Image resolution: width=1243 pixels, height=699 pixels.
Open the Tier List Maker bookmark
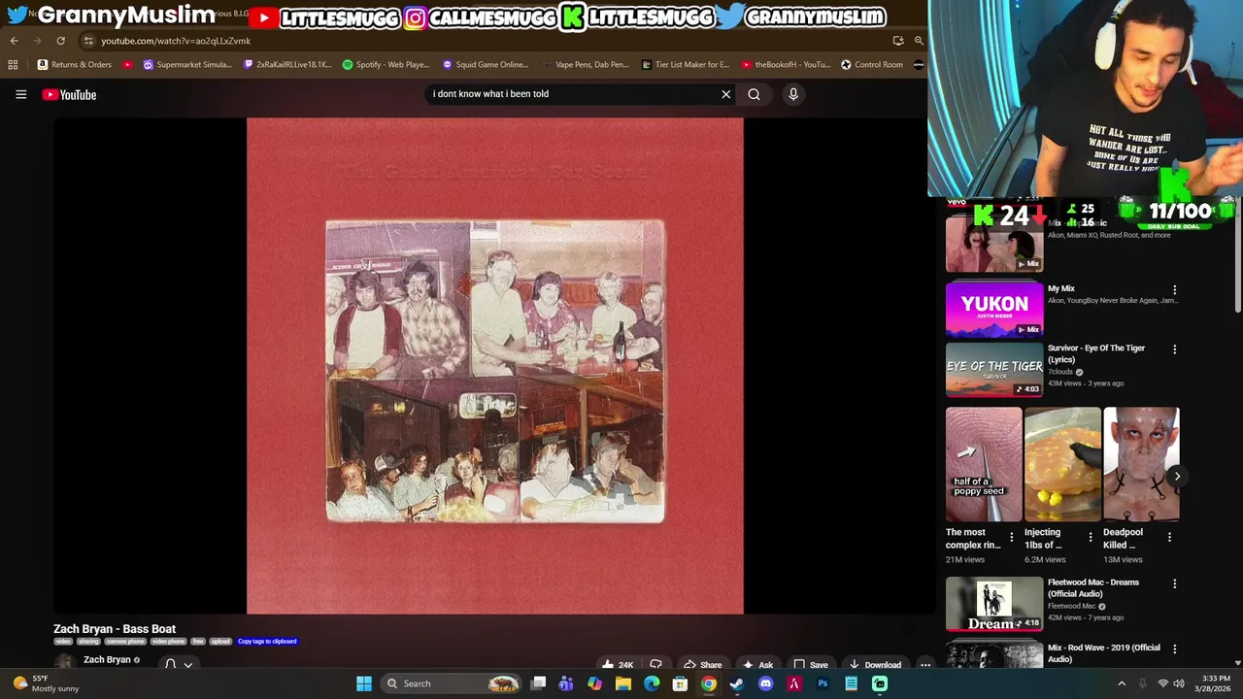pyautogui.click(x=686, y=65)
